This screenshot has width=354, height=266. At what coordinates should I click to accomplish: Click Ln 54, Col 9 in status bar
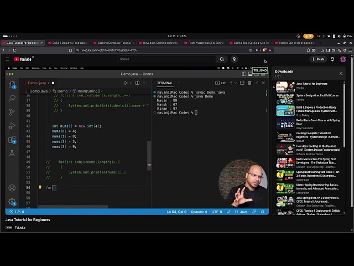click(x=176, y=212)
